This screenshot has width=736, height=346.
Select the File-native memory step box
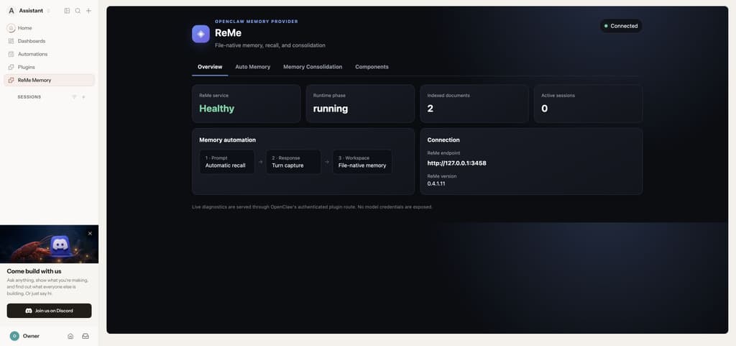[362, 162]
